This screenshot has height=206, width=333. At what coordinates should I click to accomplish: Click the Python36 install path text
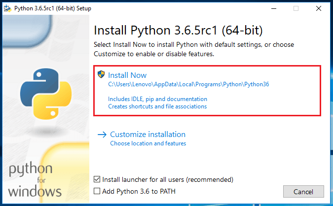pyautogui.click(x=188, y=84)
